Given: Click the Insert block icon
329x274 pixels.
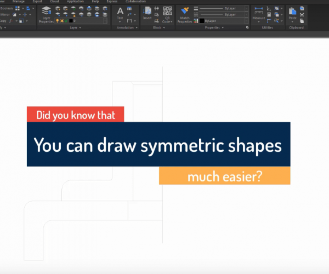Looking at the screenshot, I should pyautogui.click(x=148, y=11).
